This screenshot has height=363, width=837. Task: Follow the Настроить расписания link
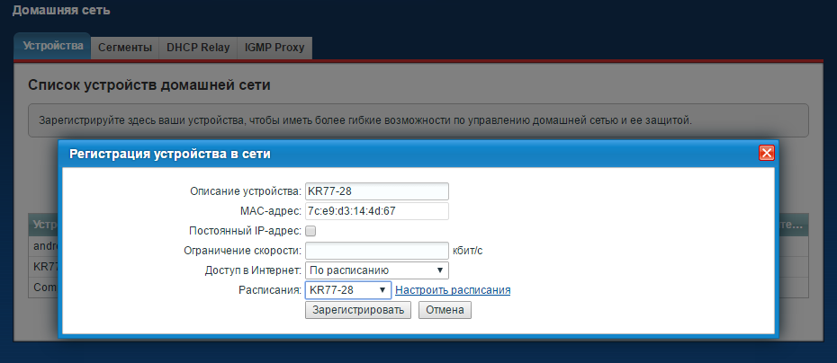point(453,290)
